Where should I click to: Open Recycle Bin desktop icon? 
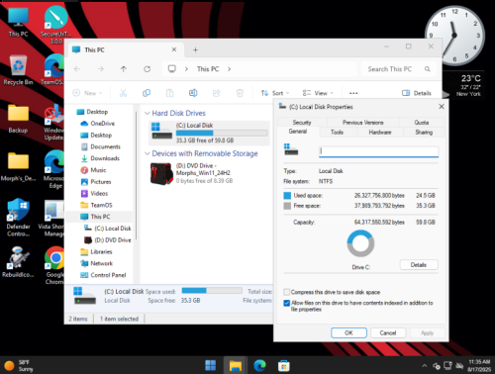[x=18, y=69]
